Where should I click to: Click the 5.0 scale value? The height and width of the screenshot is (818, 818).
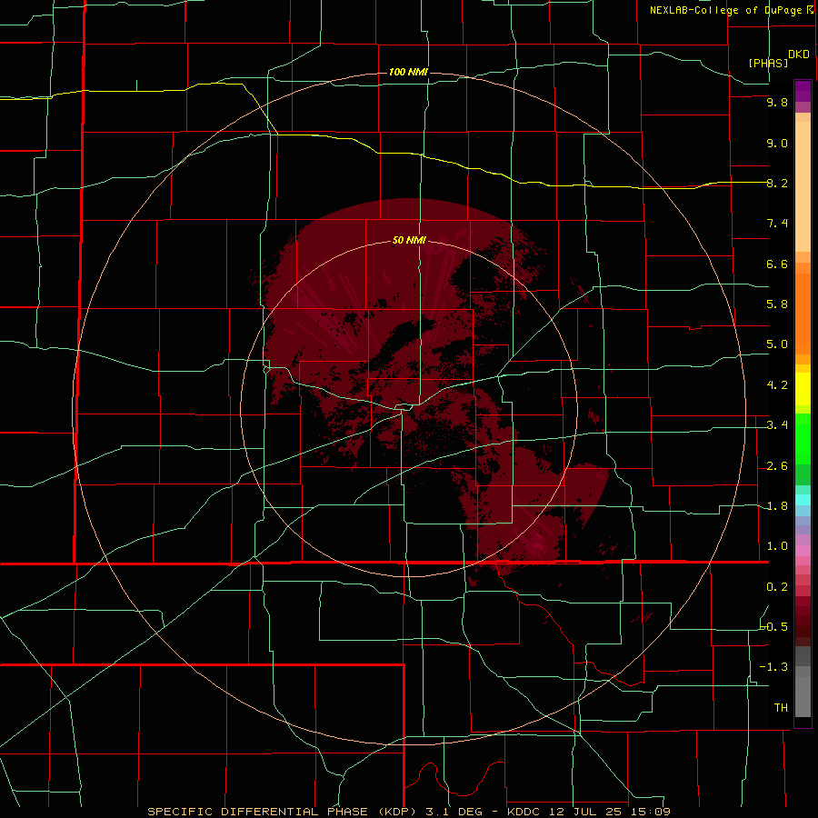coord(777,344)
